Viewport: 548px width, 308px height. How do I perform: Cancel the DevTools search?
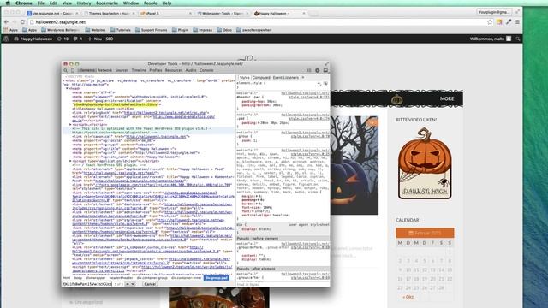(150, 284)
